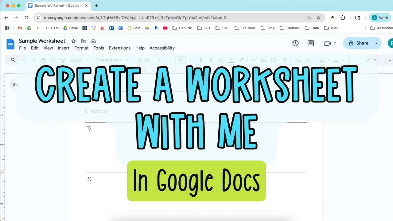Open the Edit menu
The image size is (393, 221).
coord(35,48)
